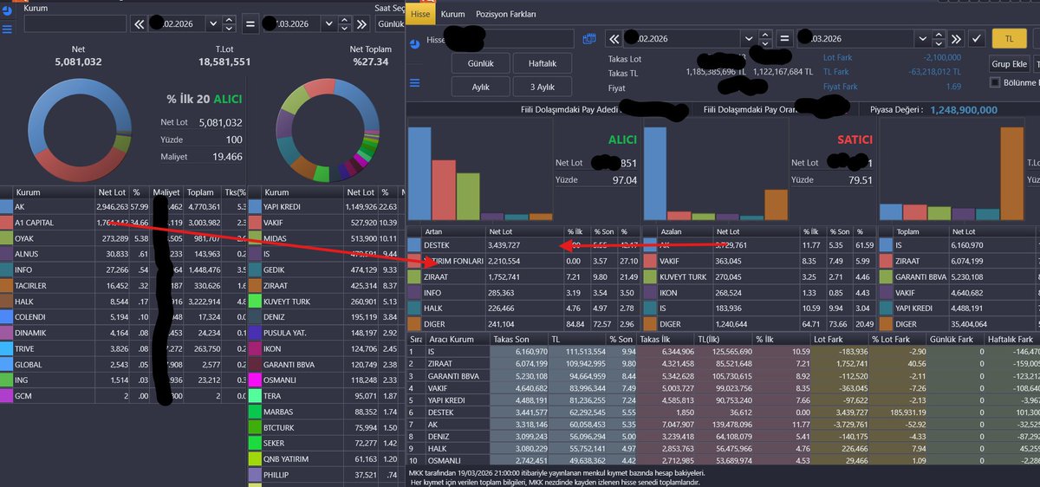
Task: Select GARANTI BBVA row in bottom table
Action: 723,377
